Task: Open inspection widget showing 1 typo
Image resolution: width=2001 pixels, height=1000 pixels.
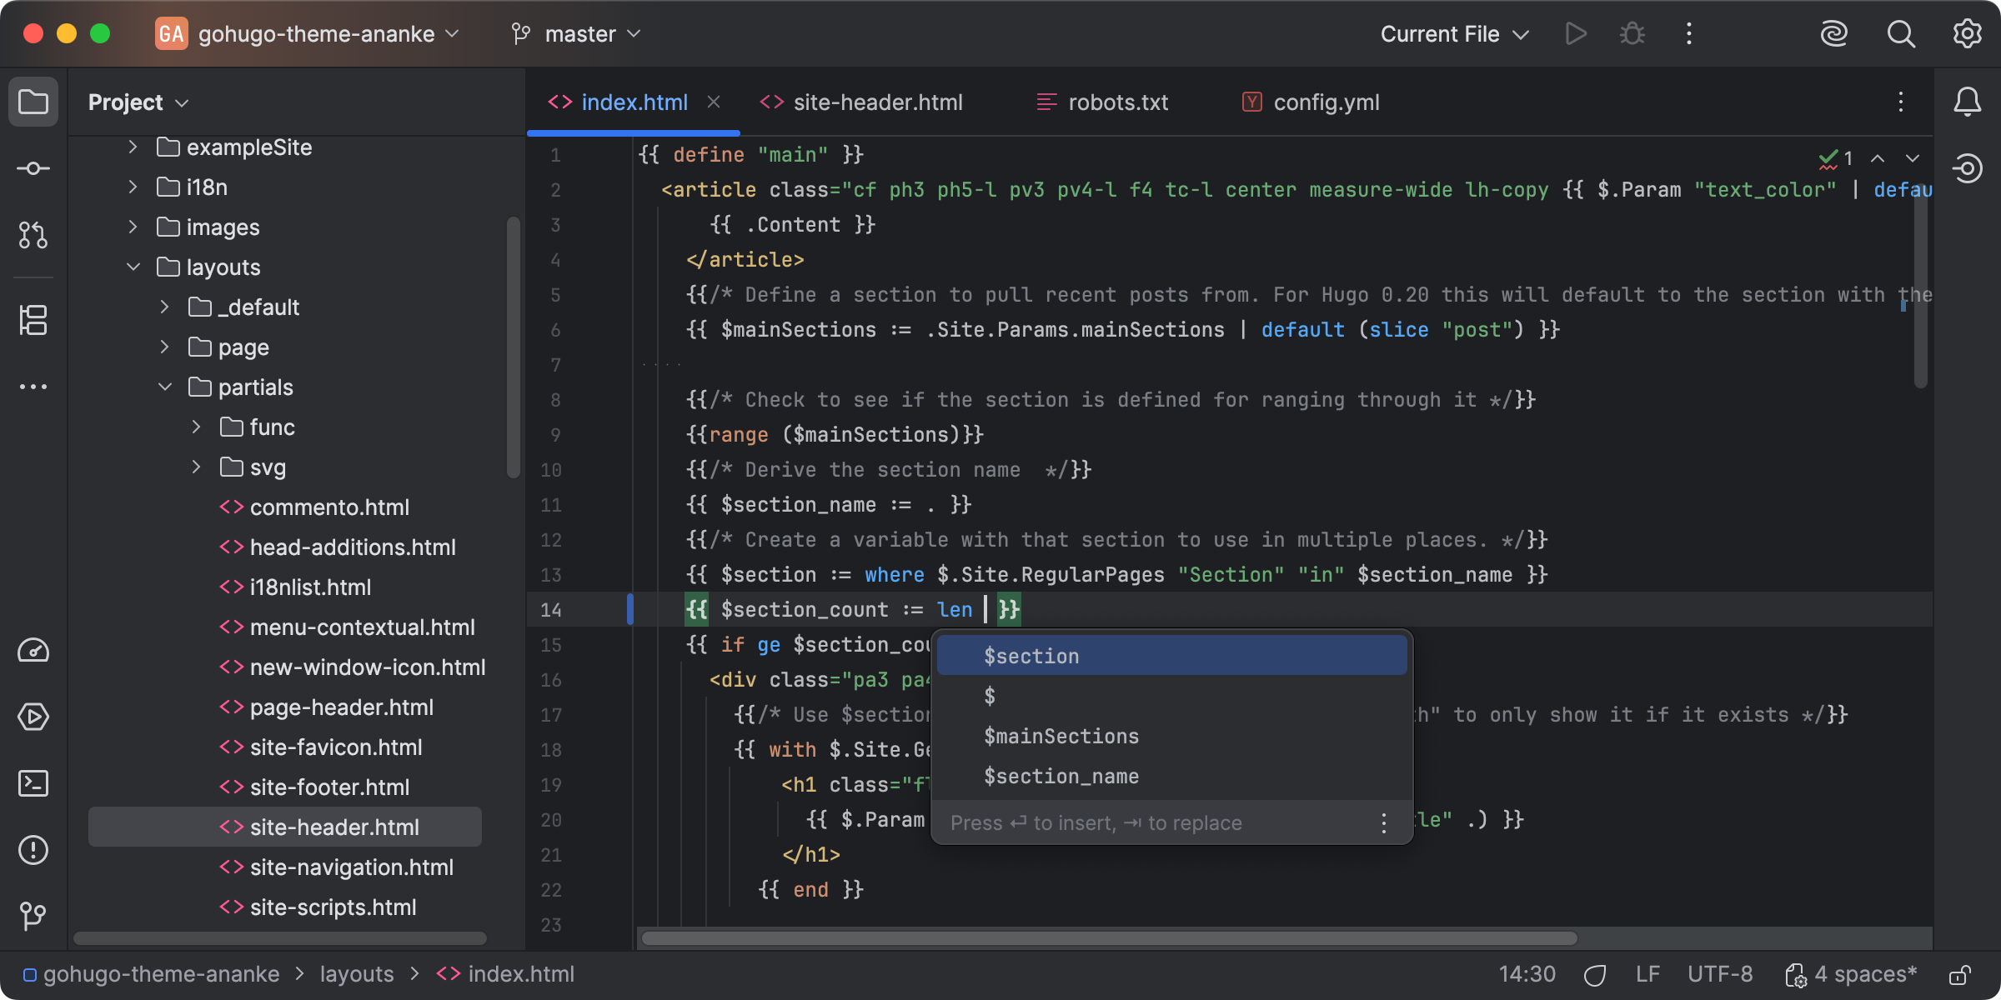Action: coord(1836,158)
